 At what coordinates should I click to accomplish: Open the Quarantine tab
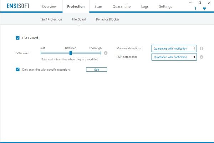coord(122,6)
